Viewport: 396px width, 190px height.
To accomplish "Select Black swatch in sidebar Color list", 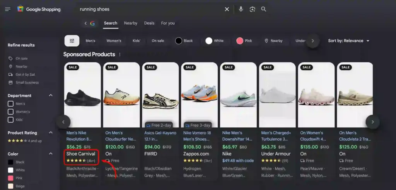I will [x=10, y=162].
